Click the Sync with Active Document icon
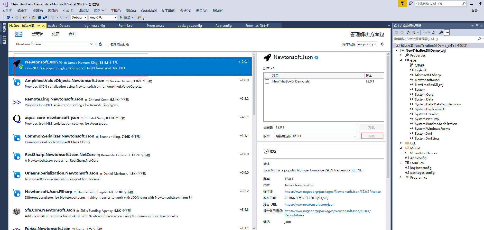This screenshot has height=230, width=484. click(414, 32)
